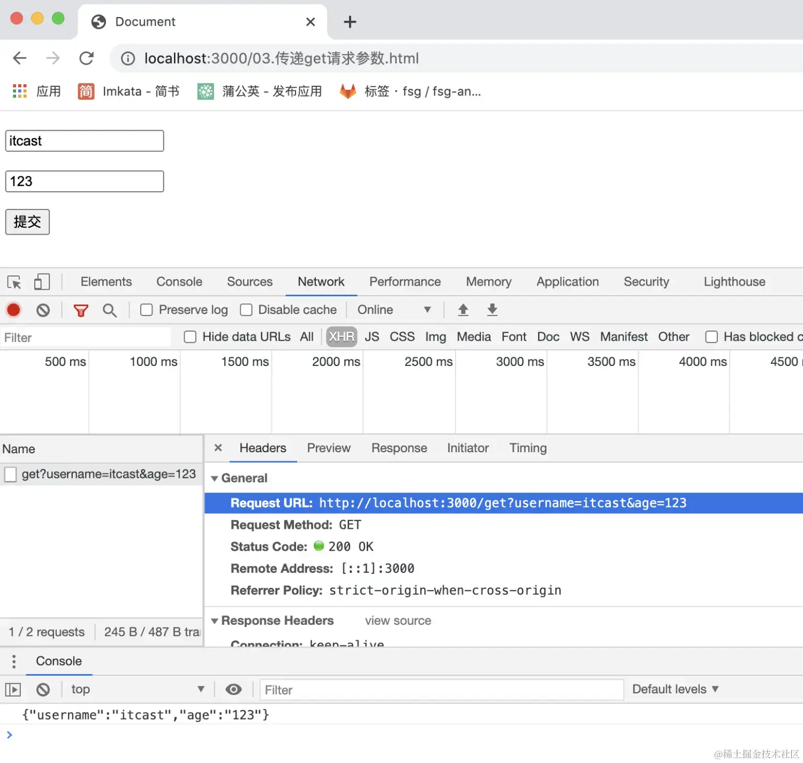Click the 提交 submit button
Viewport: 803px width, 763px height.
(x=27, y=222)
